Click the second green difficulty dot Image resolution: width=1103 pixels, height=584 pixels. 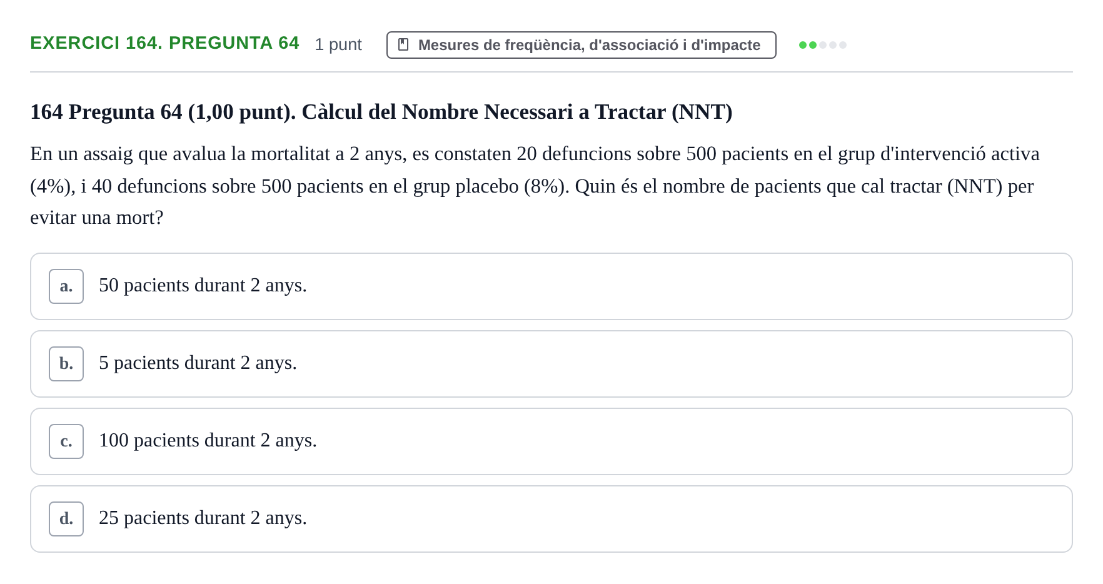pyautogui.click(x=813, y=45)
